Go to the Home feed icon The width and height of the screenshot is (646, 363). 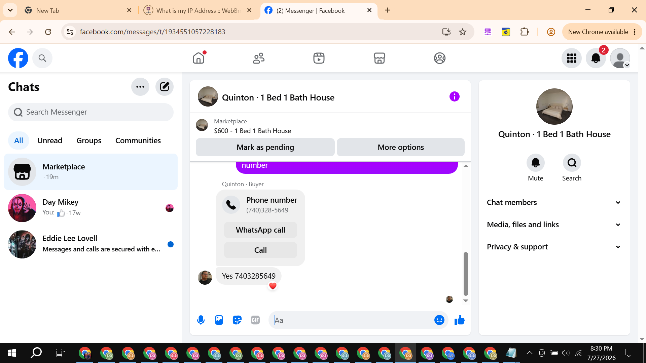(199, 58)
